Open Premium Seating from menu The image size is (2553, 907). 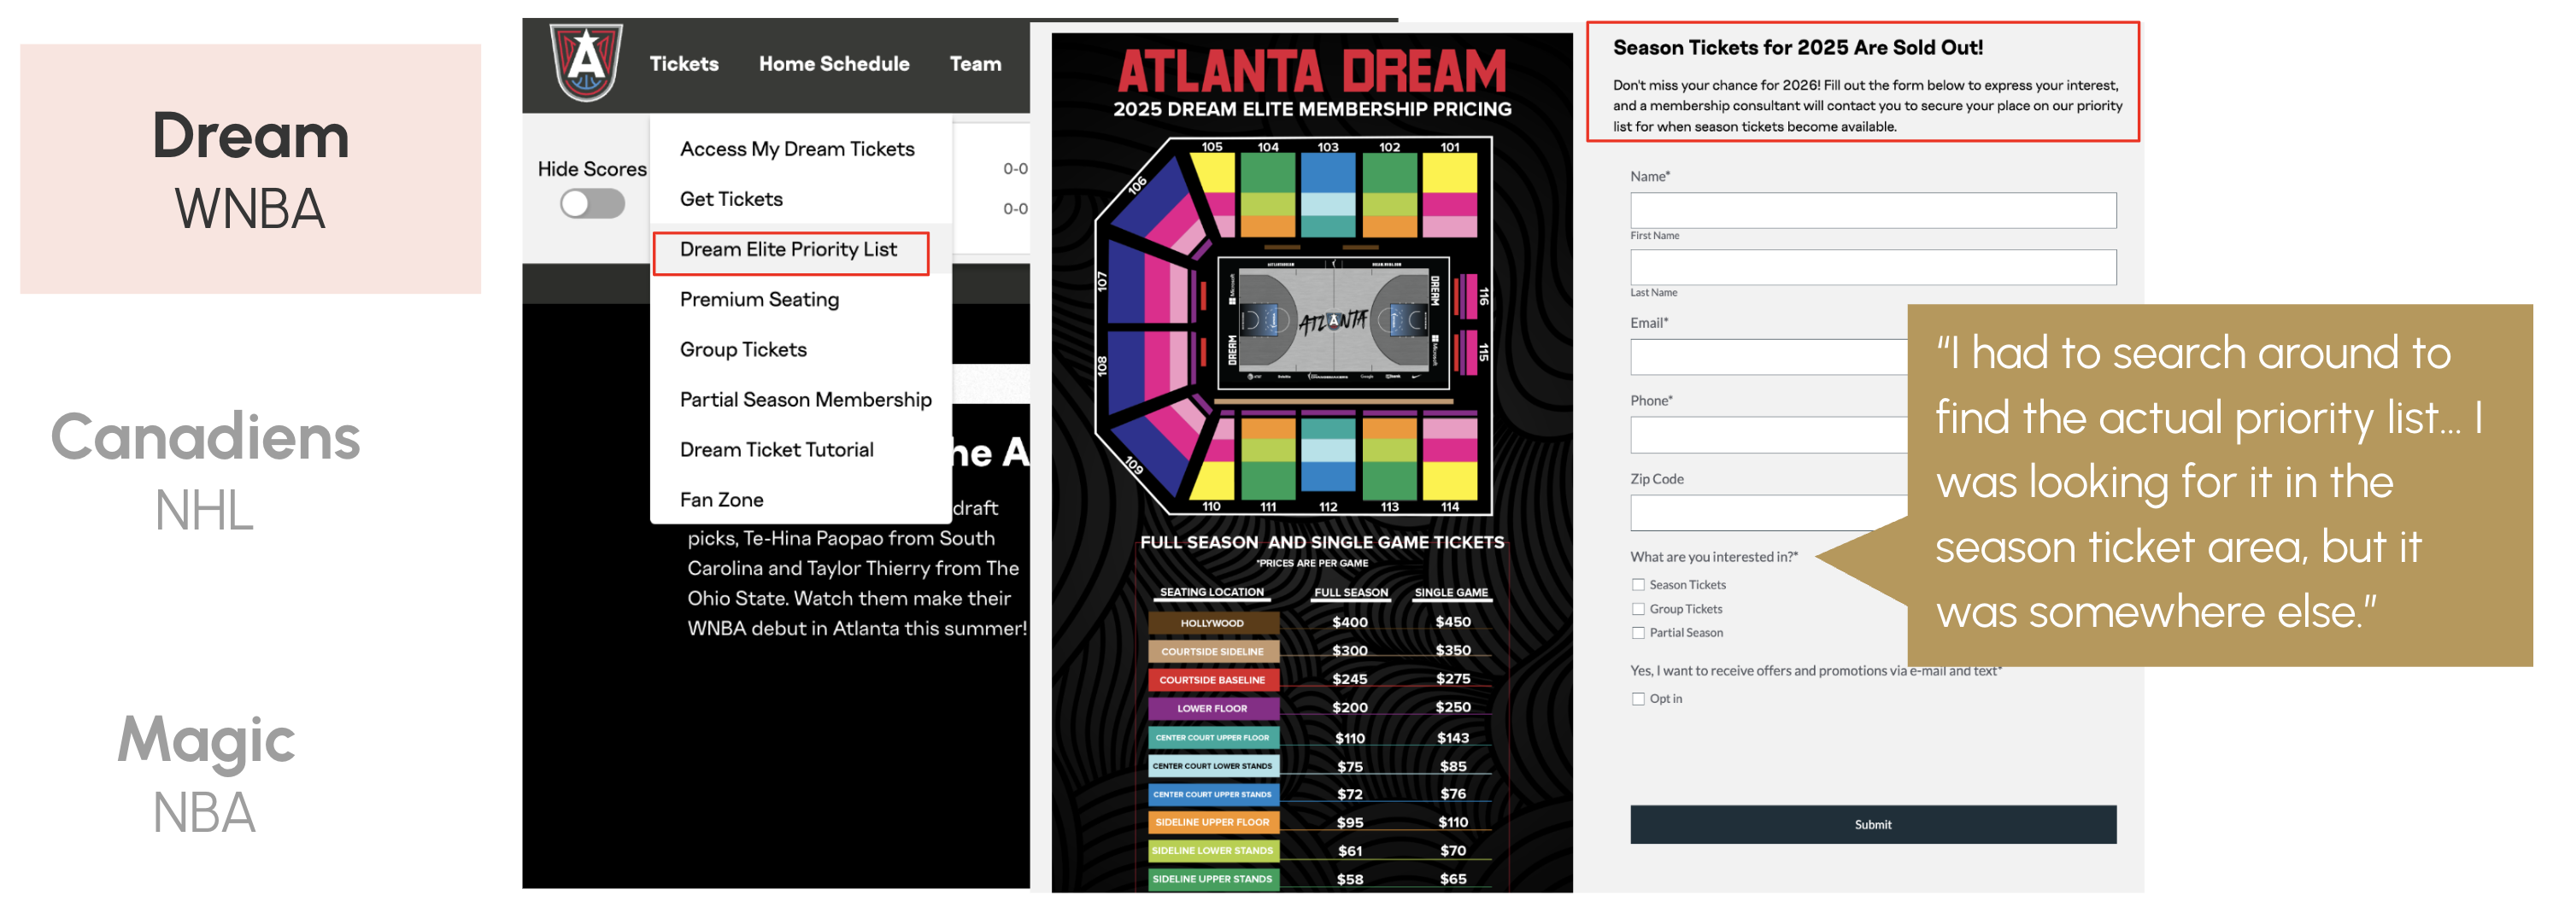[x=758, y=300]
